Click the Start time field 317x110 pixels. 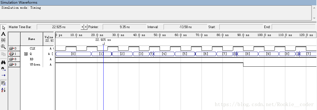[241, 27]
